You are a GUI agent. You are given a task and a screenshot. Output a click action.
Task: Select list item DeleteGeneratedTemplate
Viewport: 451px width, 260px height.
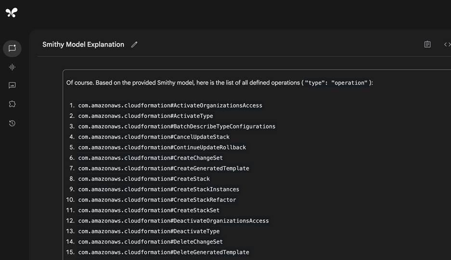164,252
